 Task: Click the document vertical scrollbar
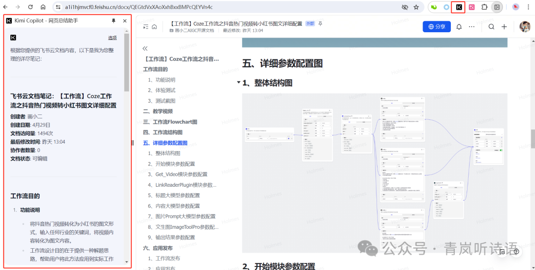(x=532, y=138)
